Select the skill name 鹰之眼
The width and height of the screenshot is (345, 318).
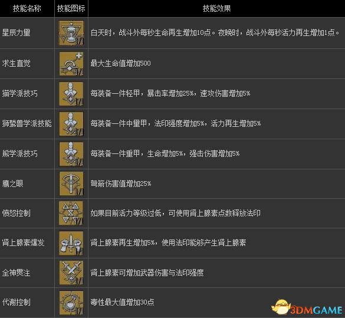pyautogui.click(x=12, y=183)
